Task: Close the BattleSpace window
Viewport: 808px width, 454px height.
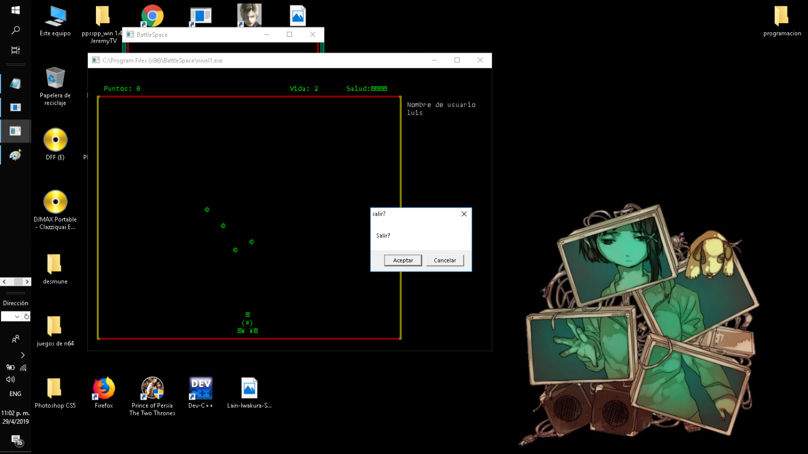Action: point(312,34)
